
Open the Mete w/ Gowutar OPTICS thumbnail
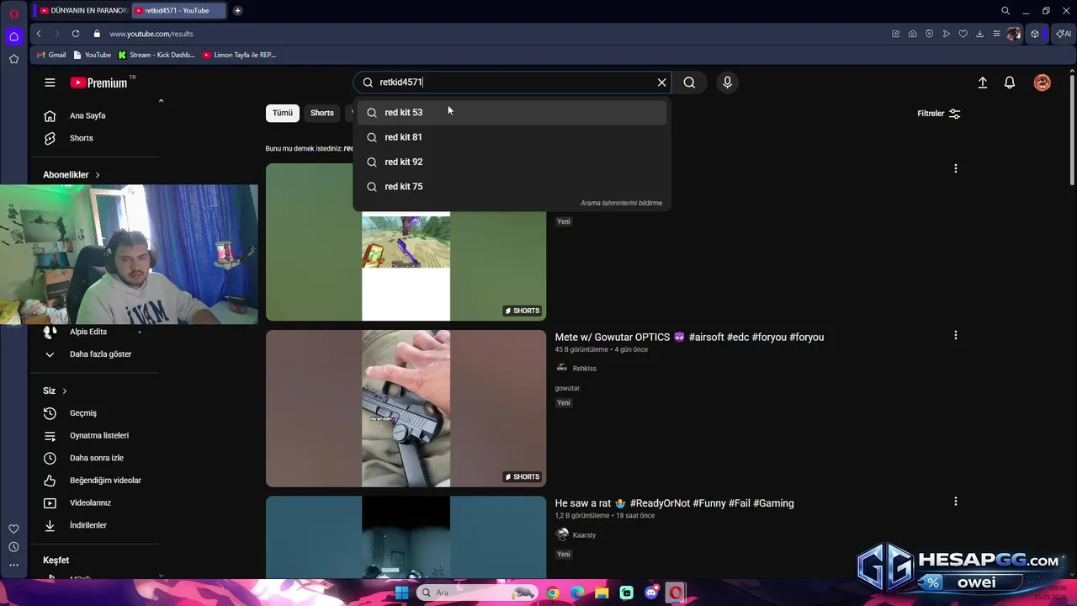coord(406,408)
